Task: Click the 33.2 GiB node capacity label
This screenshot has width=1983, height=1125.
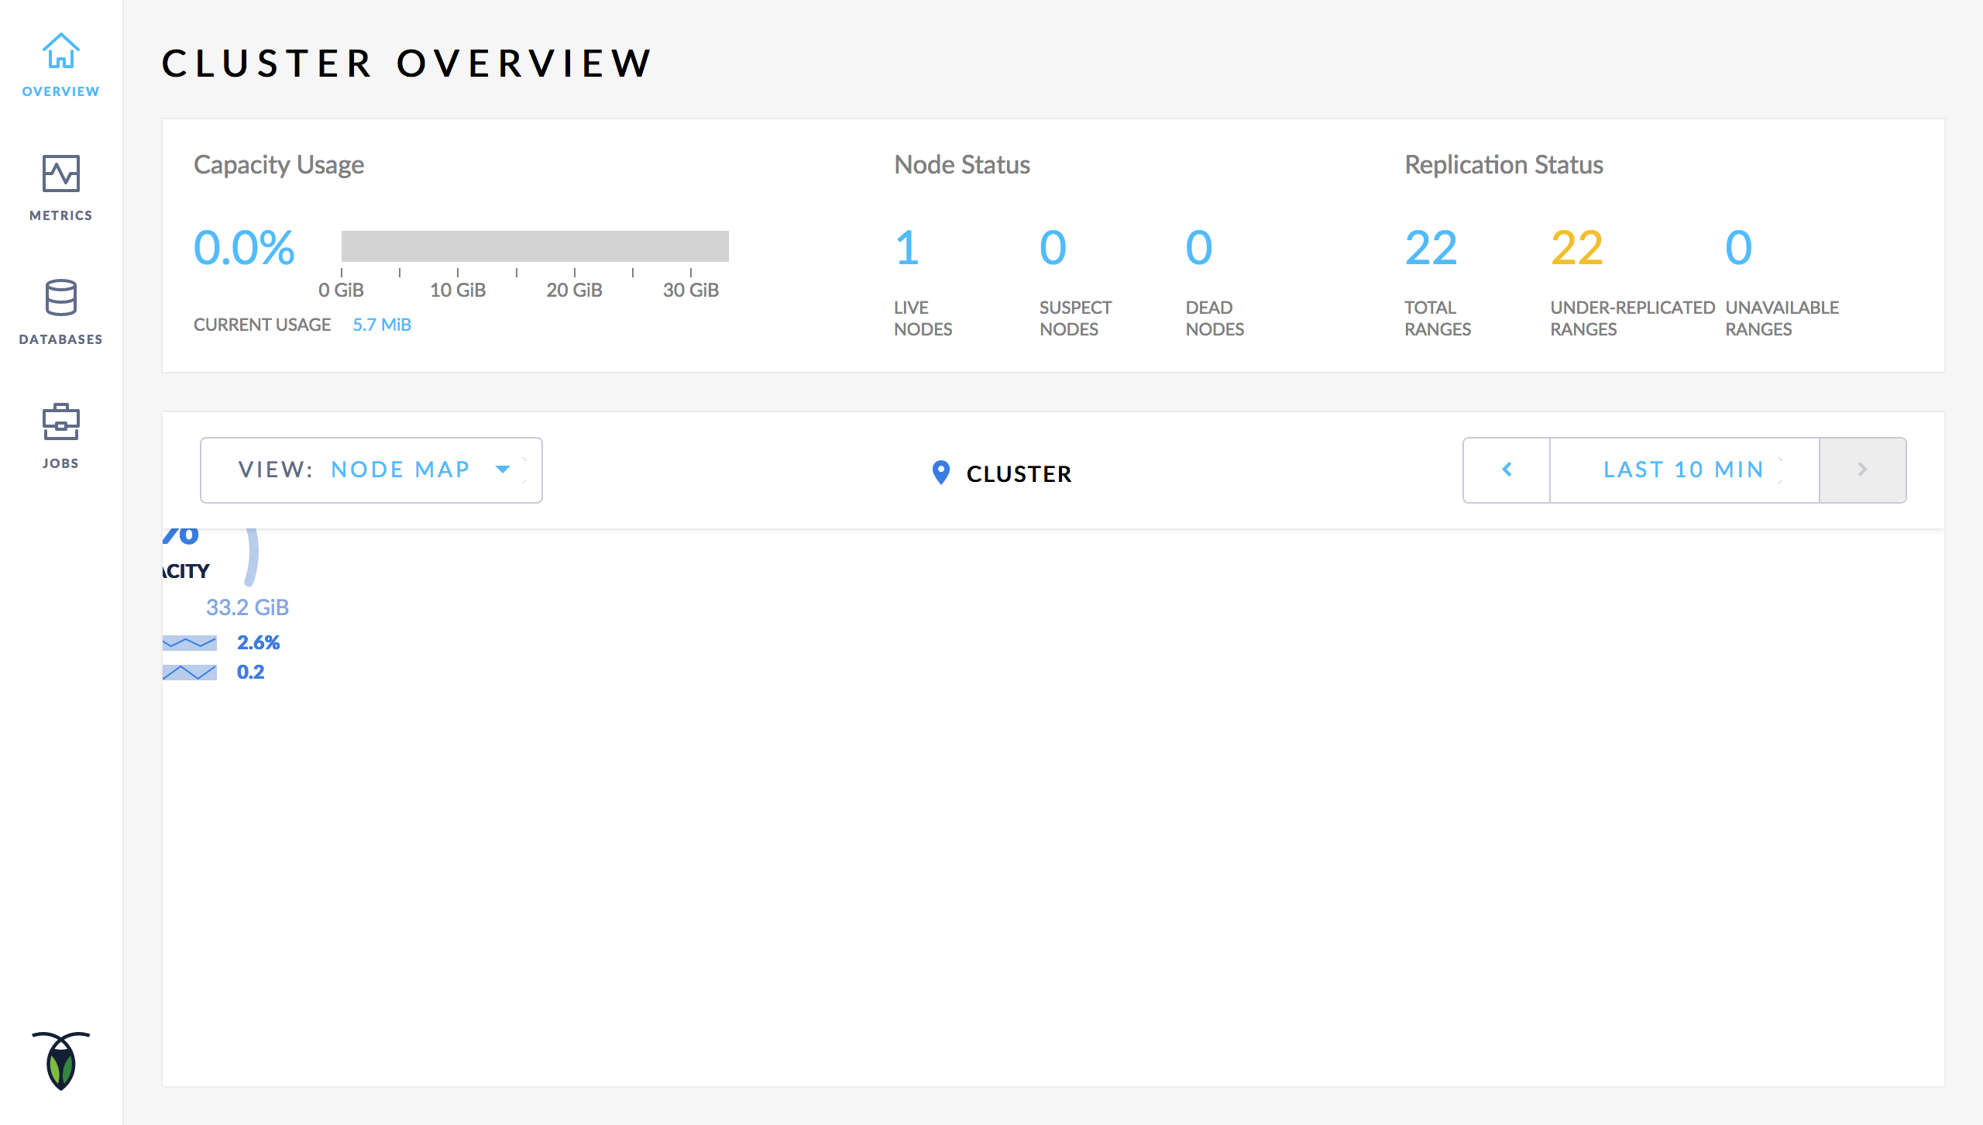Action: pyautogui.click(x=247, y=607)
